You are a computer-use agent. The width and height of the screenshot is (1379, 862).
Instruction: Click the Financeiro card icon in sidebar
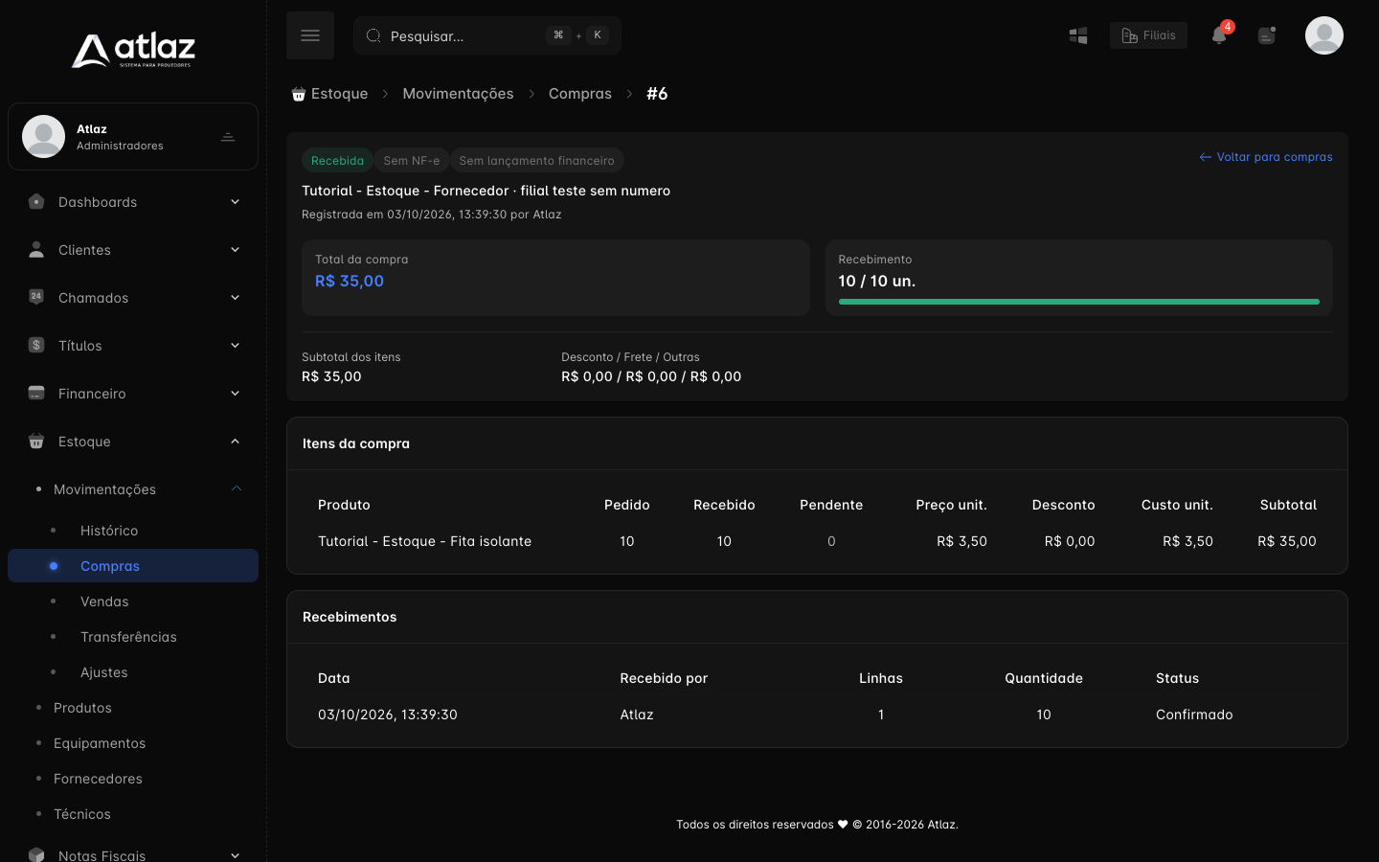point(36,393)
